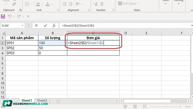Add a new sheet with plus button
This screenshot has width=193, height=109.
[58, 101]
